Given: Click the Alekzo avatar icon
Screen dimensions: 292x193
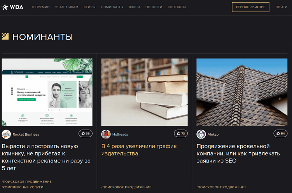Looking at the screenshot, I should pos(201,134).
